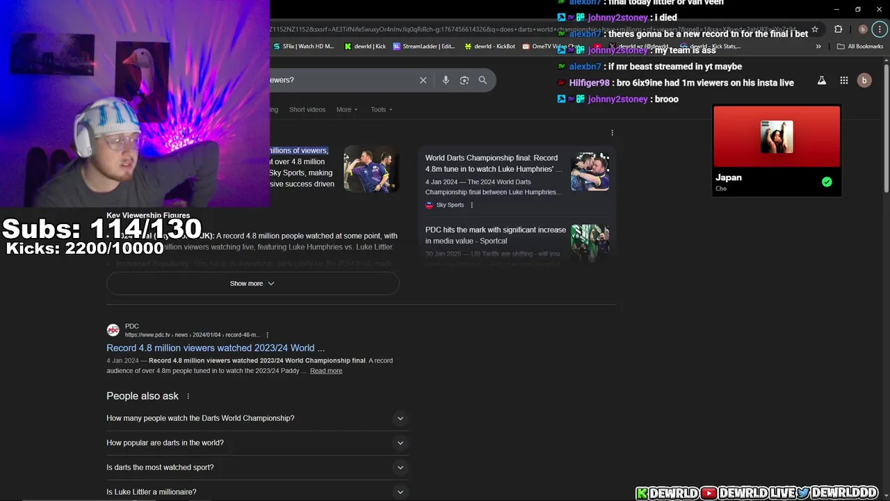The height and width of the screenshot is (501, 890).
Task: Click the 'Kicks: 2200/10000' overlay counter
Action: coord(85,248)
